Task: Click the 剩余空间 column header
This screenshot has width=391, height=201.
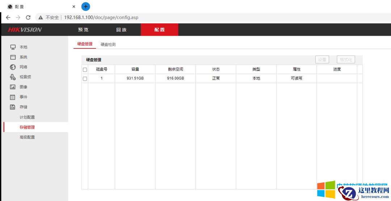Action: click(x=176, y=69)
